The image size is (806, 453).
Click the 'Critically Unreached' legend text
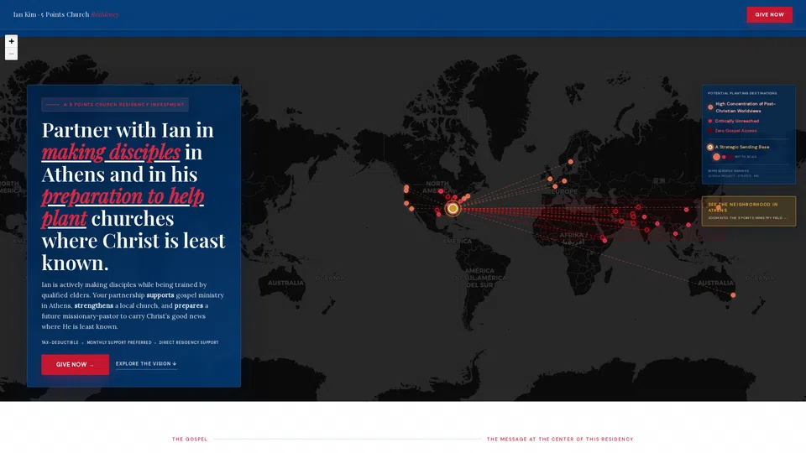pos(736,121)
